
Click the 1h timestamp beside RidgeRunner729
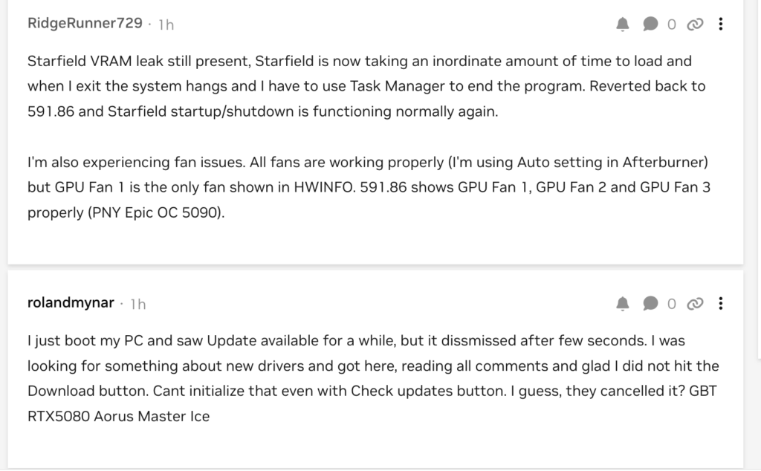click(x=166, y=25)
